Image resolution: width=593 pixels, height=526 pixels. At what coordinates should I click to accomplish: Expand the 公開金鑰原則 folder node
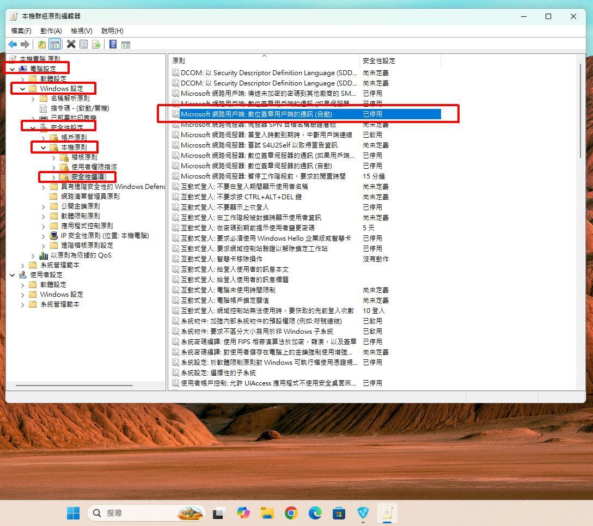pyautogui.click(x=44, y=206)
